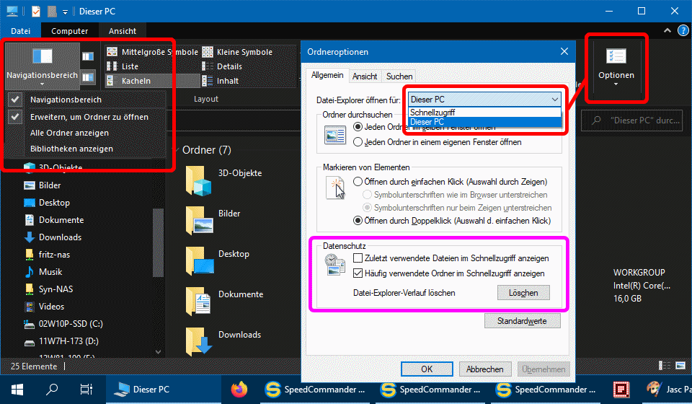The image size is (692, 404).
Task: Click the navigation pane vertical scrollbar
Action: [158, 252]
